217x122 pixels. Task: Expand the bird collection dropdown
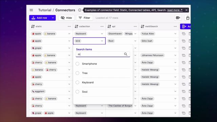(102, 41)
